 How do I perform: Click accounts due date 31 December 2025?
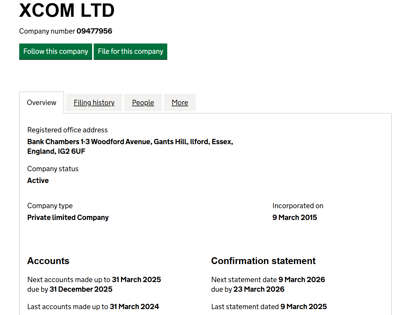click(x=81, y=289)
